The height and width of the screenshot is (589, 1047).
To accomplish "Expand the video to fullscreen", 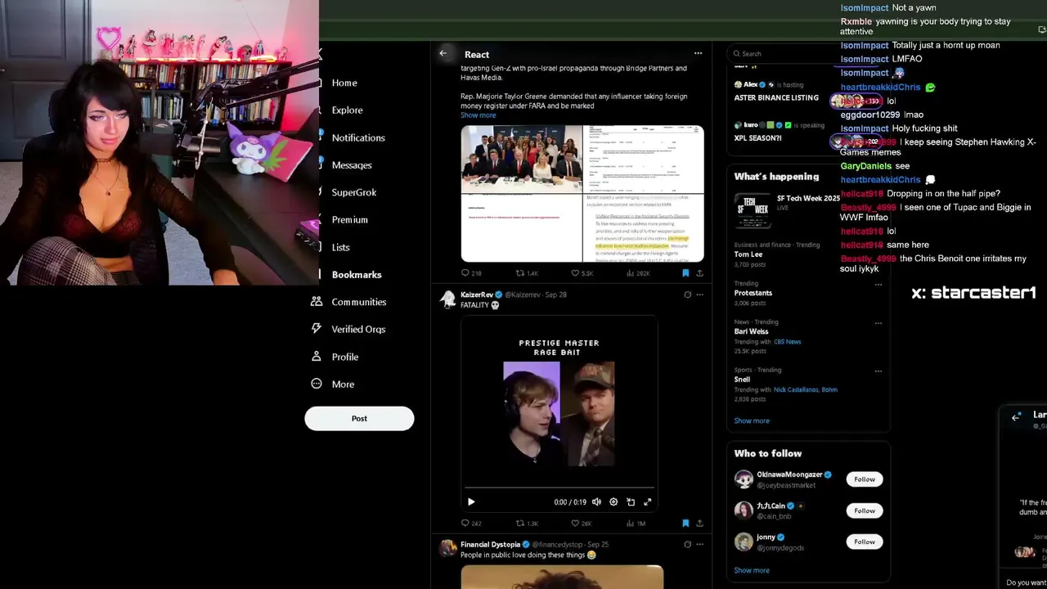I will [x=648, y=502].
